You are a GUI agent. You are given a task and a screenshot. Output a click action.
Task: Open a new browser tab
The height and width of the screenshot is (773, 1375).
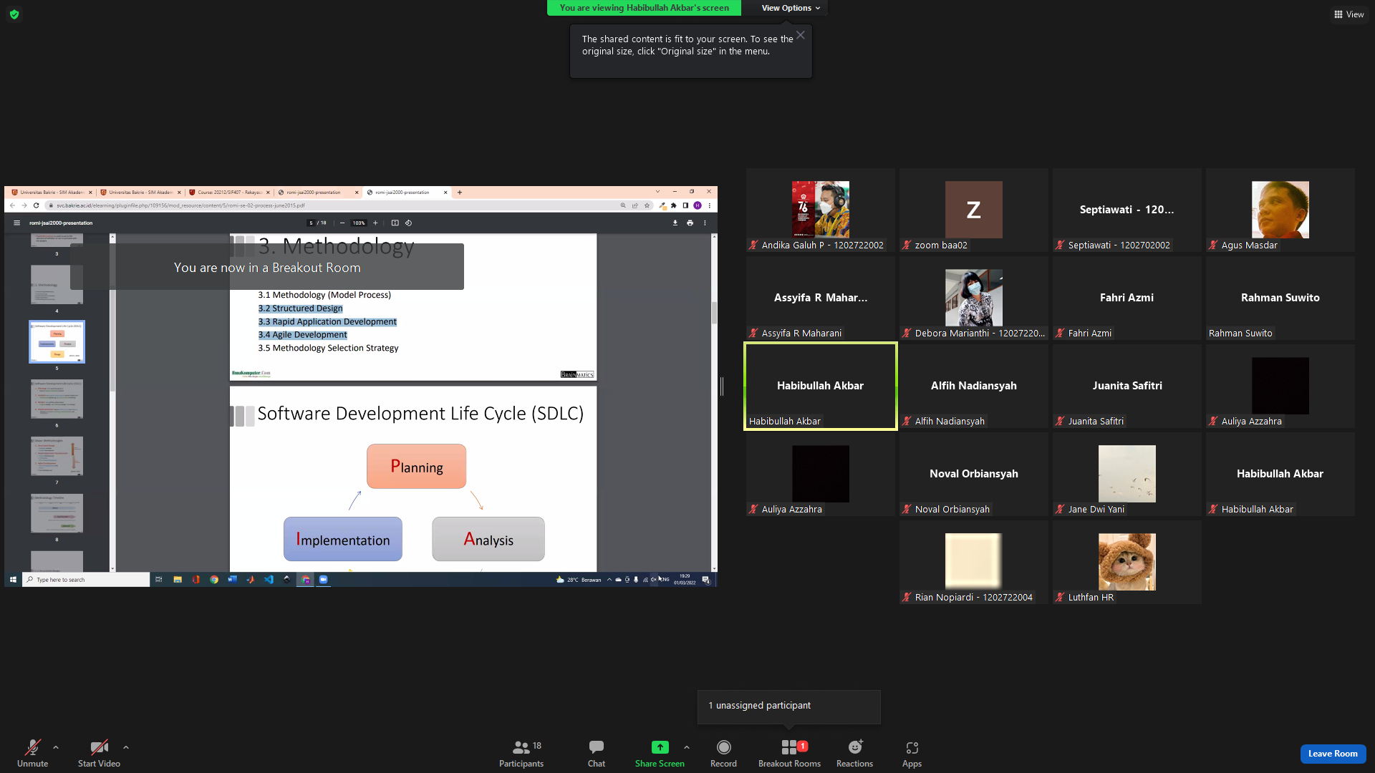click(460, 192)
